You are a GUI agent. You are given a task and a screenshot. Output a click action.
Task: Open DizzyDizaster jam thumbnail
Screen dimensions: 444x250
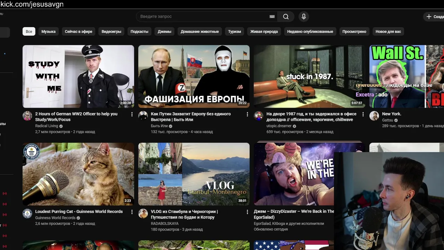pos(294,174)
